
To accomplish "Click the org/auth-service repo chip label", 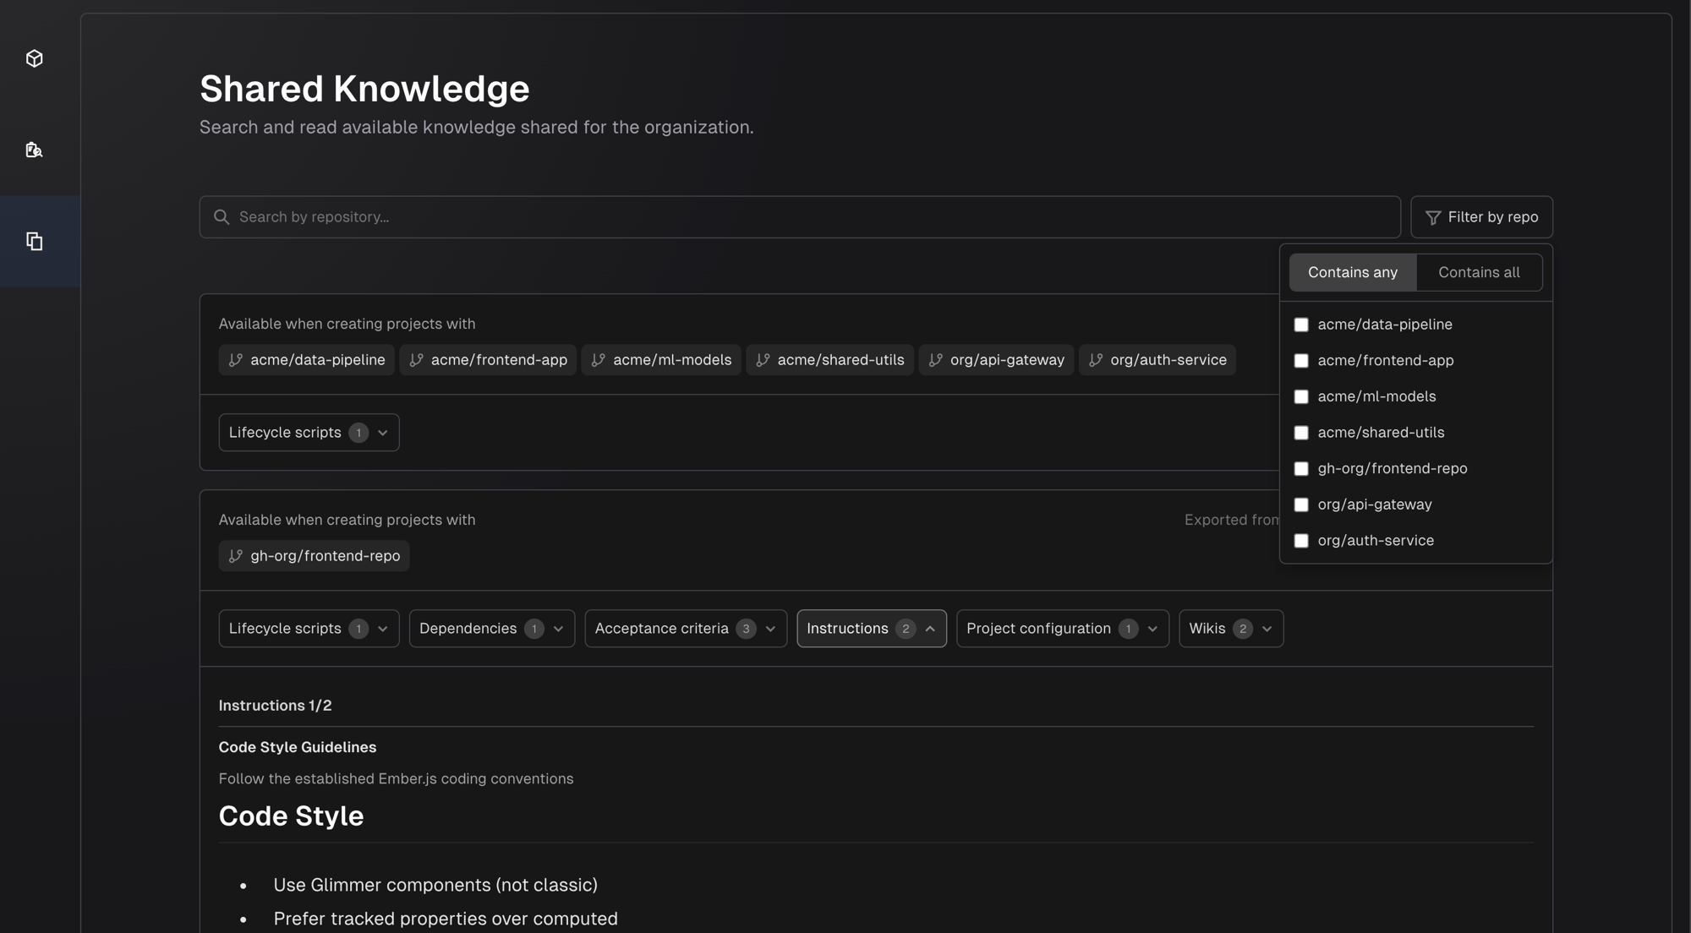I will click(x=1168, y=360).
